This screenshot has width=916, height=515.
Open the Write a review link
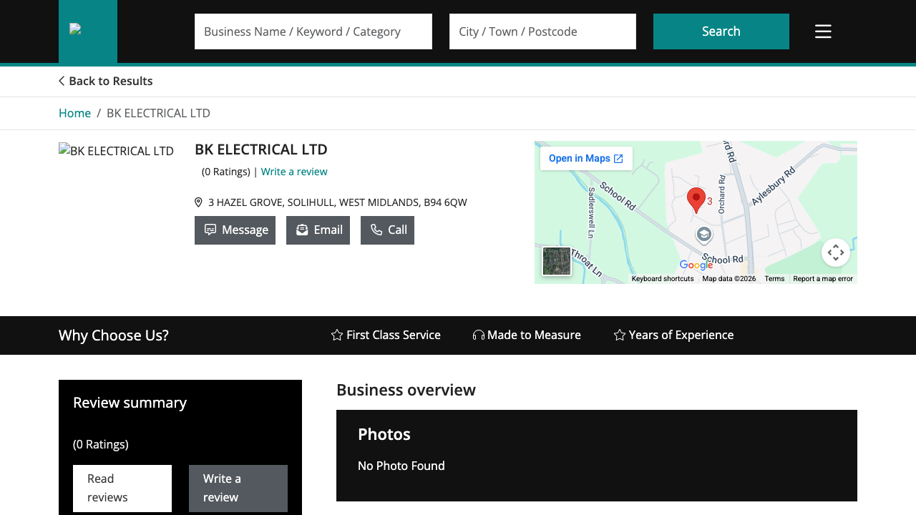pyautogui.click(x=294, y=171)
